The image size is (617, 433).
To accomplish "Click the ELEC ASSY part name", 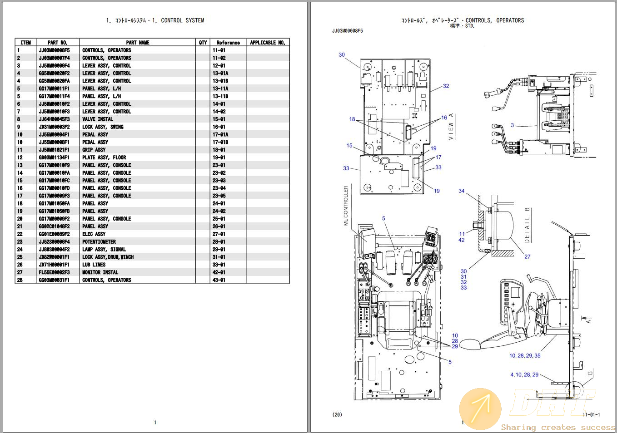I will pos(94,234).
